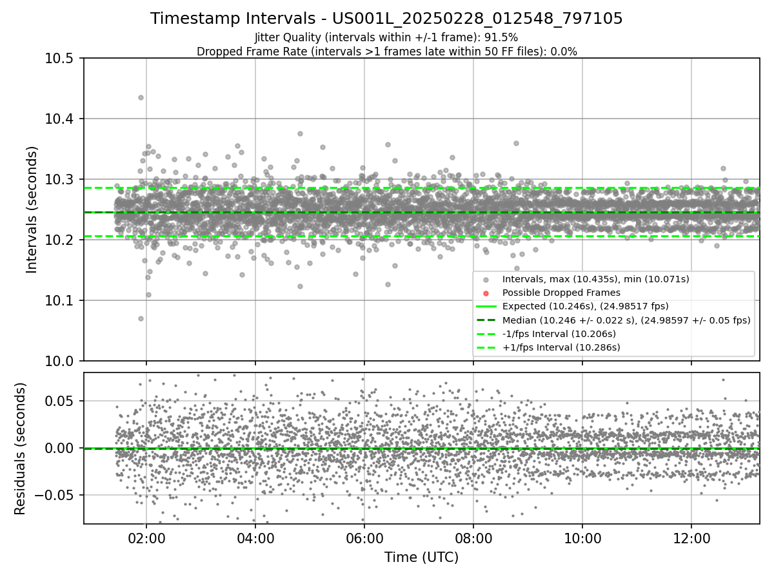Click the gray dot marker for Intervals in legend
The image size is (774, 580).
click(x=486, y=280)
